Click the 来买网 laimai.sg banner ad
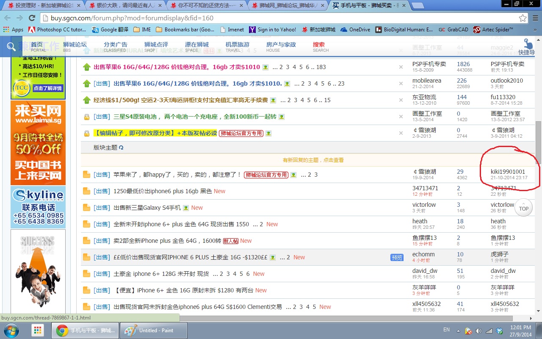Viewport: 542px width, 339px height. pyautogui.click(x=38, y=143)
